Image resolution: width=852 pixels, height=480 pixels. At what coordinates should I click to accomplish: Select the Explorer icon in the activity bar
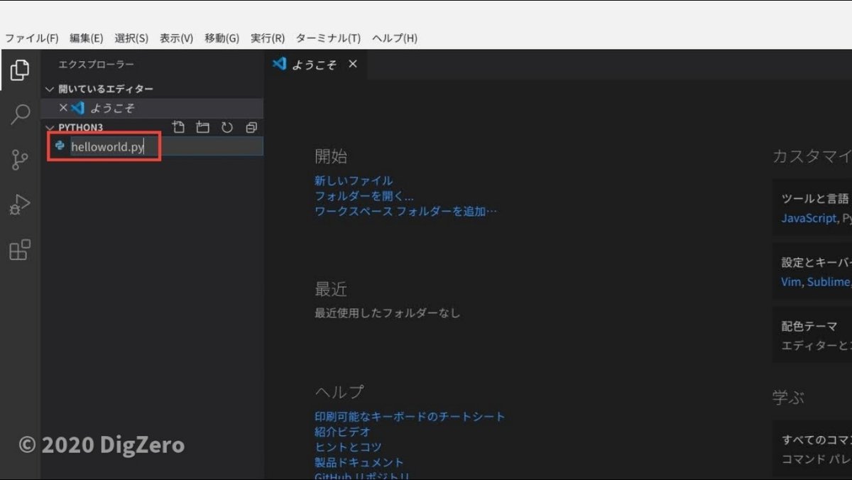point(19,70)
